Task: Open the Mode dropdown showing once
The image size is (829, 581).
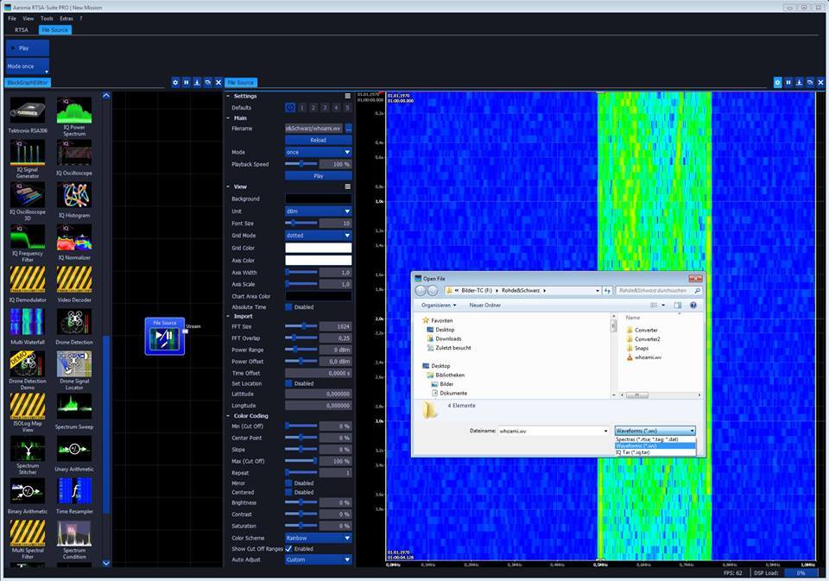Action: pyautogui.click(x=319, y=152)
